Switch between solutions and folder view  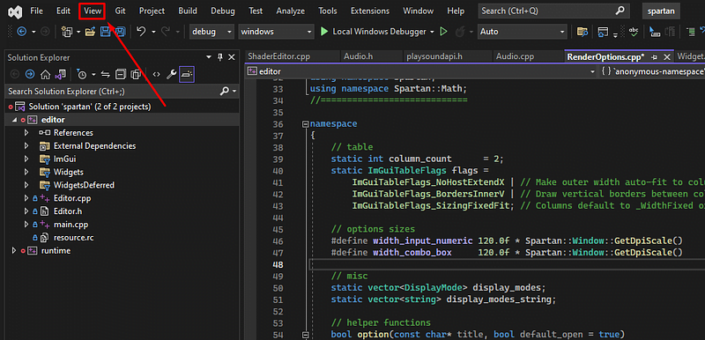click(x=60, y=74)
